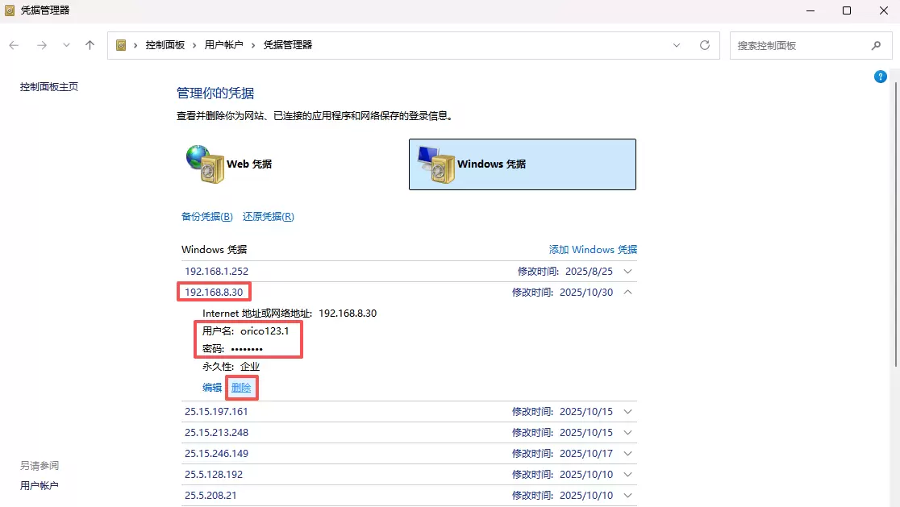The height and width of the screenshot is (507, 900).
Task: Select the Web 凭据 vault icon
Action: [x=206, y=164]
